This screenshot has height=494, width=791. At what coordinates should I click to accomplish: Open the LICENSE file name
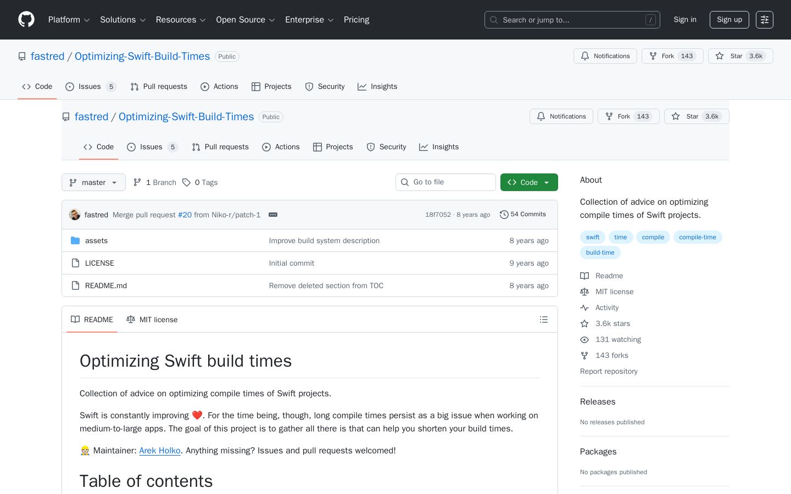(x=99, y=263)
